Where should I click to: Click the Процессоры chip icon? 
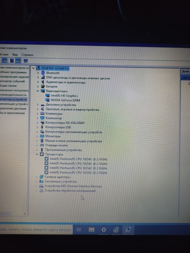pyautogui.click(x=42, y=154)
